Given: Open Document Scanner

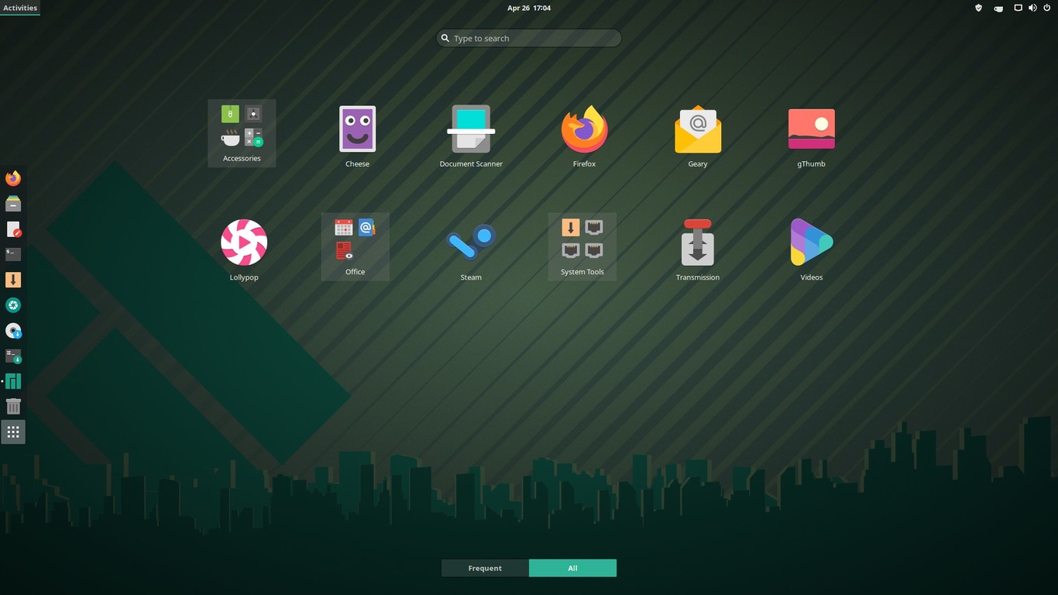Looking at the screenshot, I should pos(470,129).
